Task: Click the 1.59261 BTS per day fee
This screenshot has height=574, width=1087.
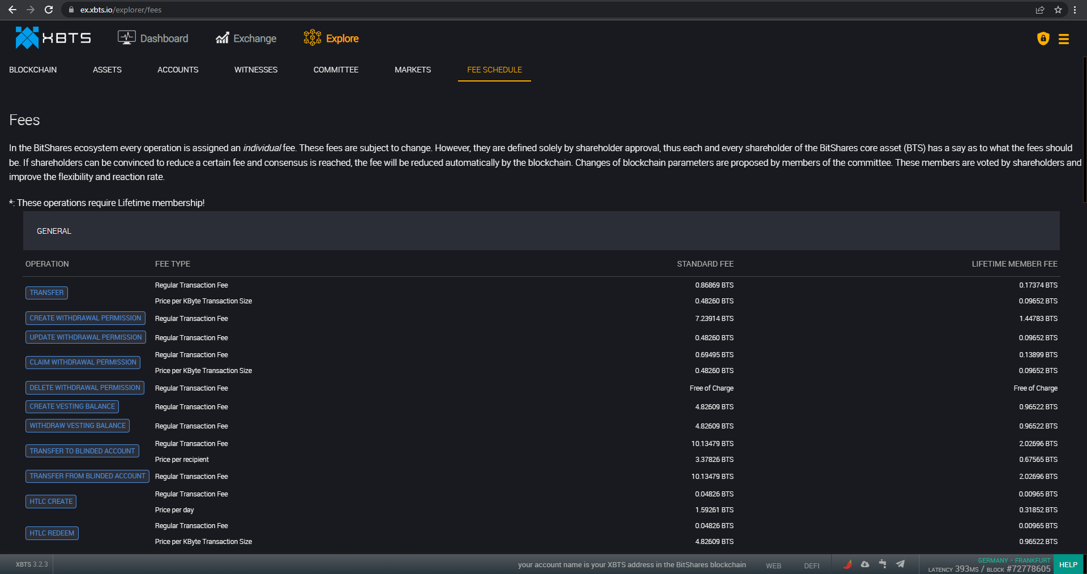Action: pos(714,510)
